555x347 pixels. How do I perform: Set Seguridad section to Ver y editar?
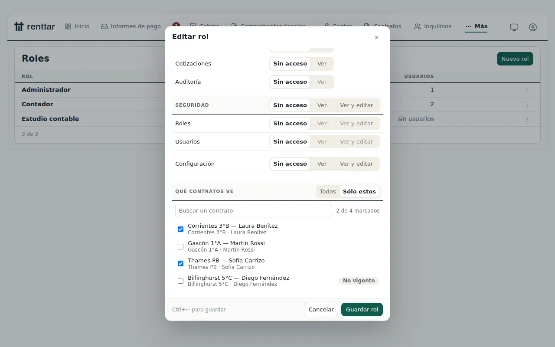click(x=356, y=105)
